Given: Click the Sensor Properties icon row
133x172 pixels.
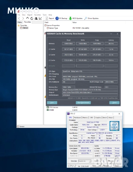Looking at the screenshot, I should pos(52,25).
